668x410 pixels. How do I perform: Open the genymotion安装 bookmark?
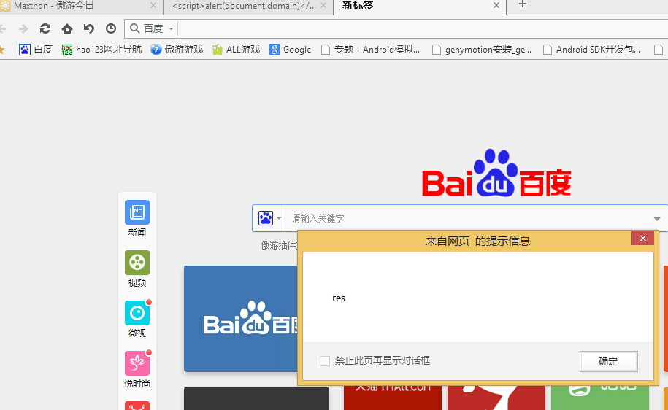point(482,50)
